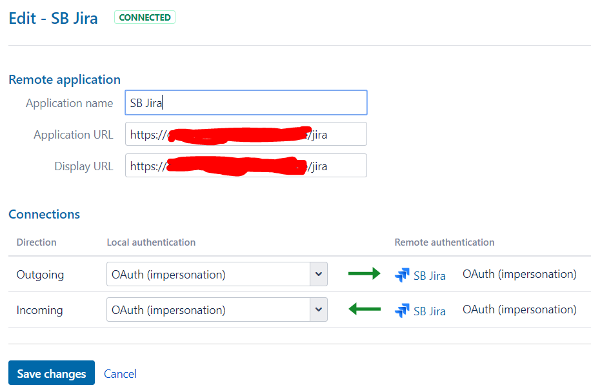Click the Remote authentication column header

pyautogui.click(x=445, y=242)
